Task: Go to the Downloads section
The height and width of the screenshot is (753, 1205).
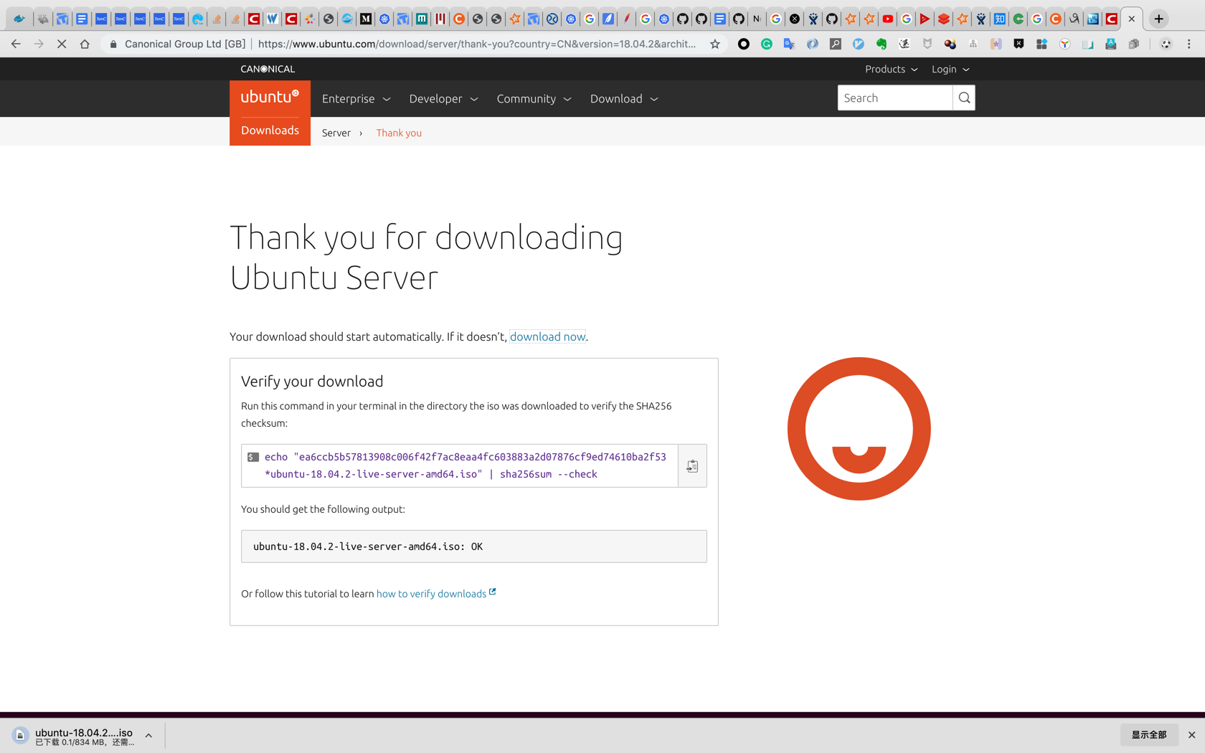Action: pos(270,131)
